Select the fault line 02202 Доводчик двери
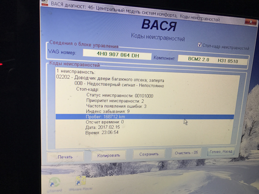 click(x=110, y=78)
